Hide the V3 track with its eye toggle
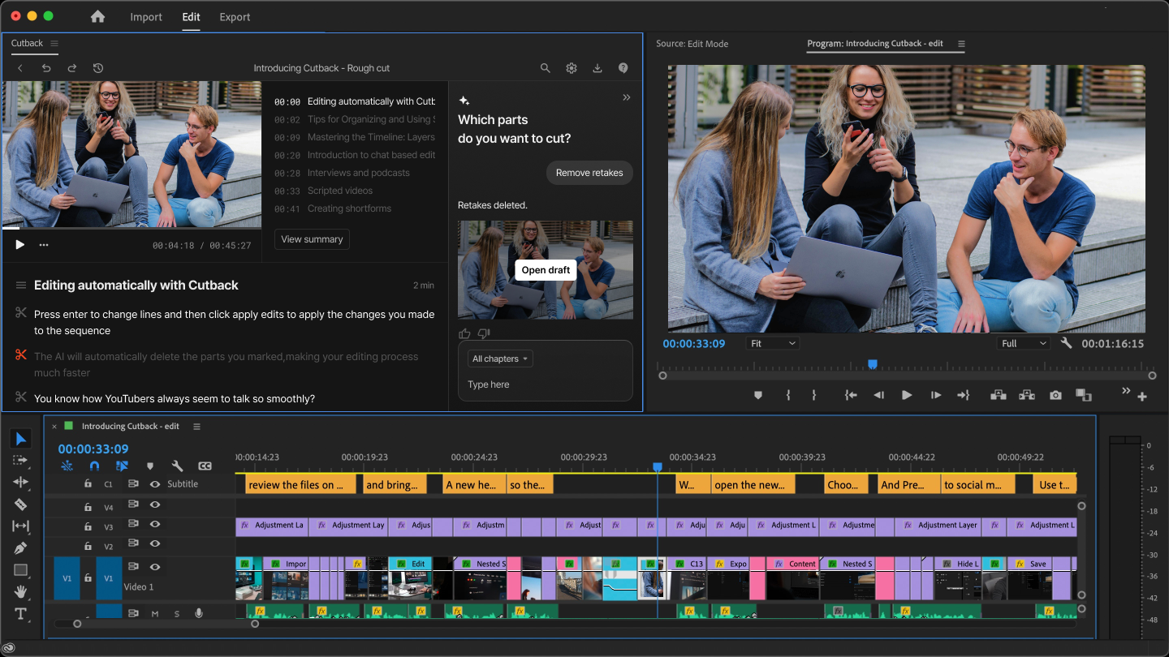 (155, 526)
